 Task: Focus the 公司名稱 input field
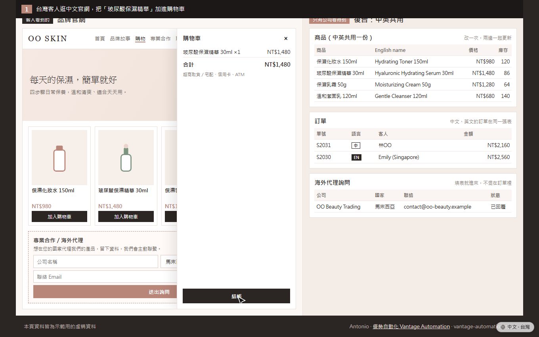(96, 262)
